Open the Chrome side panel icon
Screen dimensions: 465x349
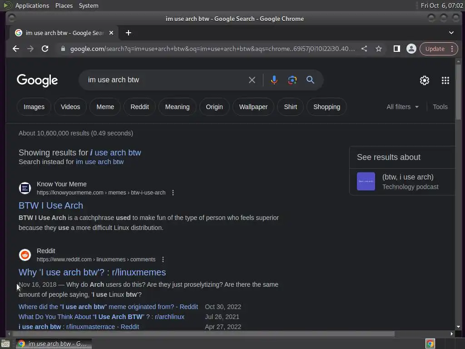(397, 49)
